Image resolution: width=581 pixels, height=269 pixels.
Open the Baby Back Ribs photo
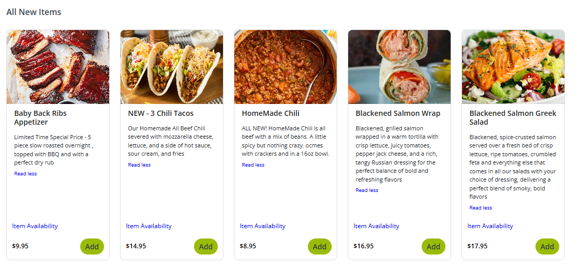pos(58,67)
